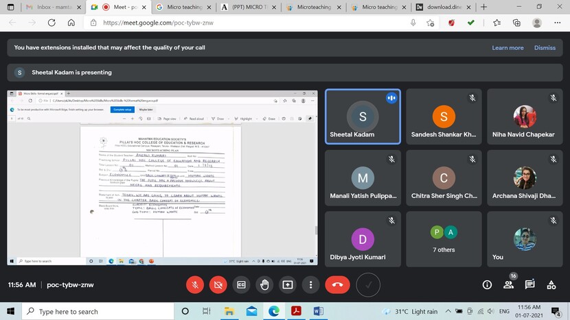Open Edge Settings and more menu
Image resolution: width=570 pixels, height=320 pixels.
(558, 23)
